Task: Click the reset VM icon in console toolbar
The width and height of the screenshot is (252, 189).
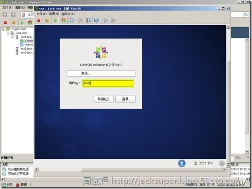Action: pyautogui.click(x=64, y=20)
